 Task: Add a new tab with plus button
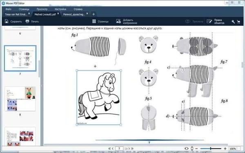click(94, 14)
